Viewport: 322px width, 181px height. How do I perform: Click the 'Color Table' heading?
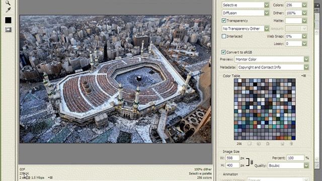coord(231,76)
